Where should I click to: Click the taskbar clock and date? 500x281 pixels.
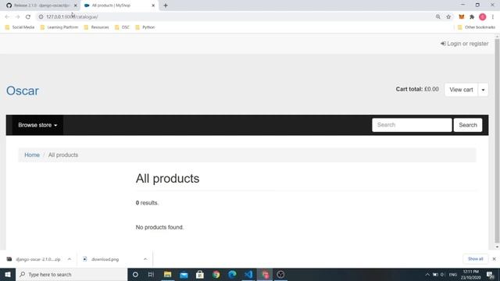pyautogui.click(x=470, y=274)
